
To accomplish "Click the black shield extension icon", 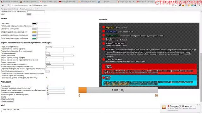I will point(180,5).
